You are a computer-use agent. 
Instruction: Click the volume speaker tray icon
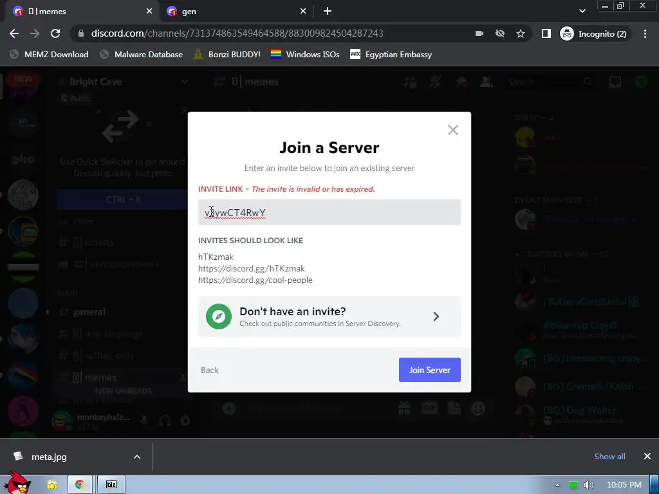(x=588, y=485)
